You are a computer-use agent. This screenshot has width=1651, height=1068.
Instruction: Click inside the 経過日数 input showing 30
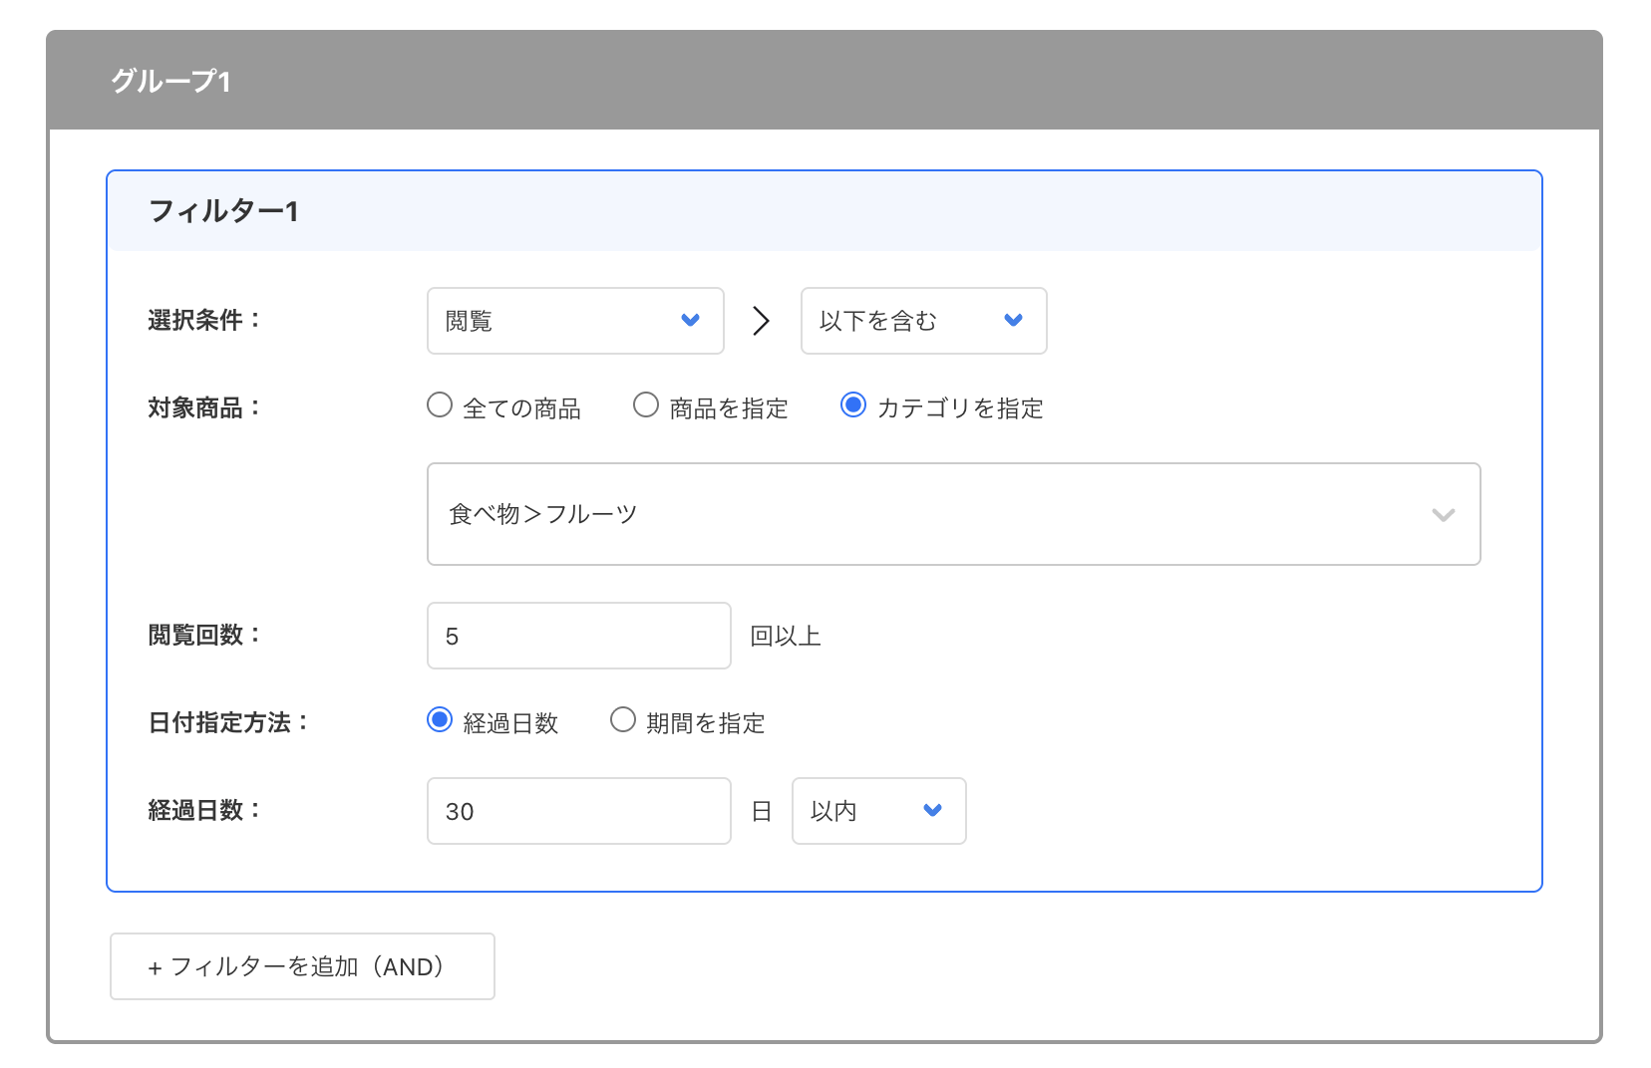(577, 811)
